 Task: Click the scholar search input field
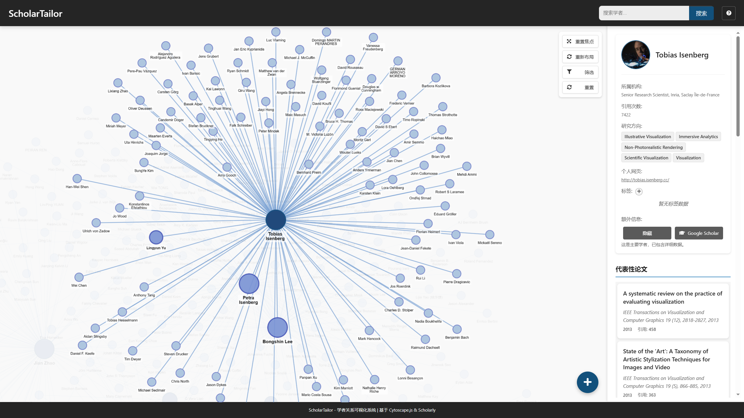(644, 13)
